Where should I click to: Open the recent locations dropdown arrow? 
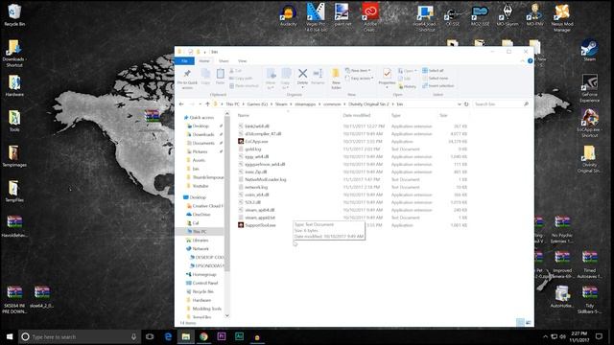201,104
